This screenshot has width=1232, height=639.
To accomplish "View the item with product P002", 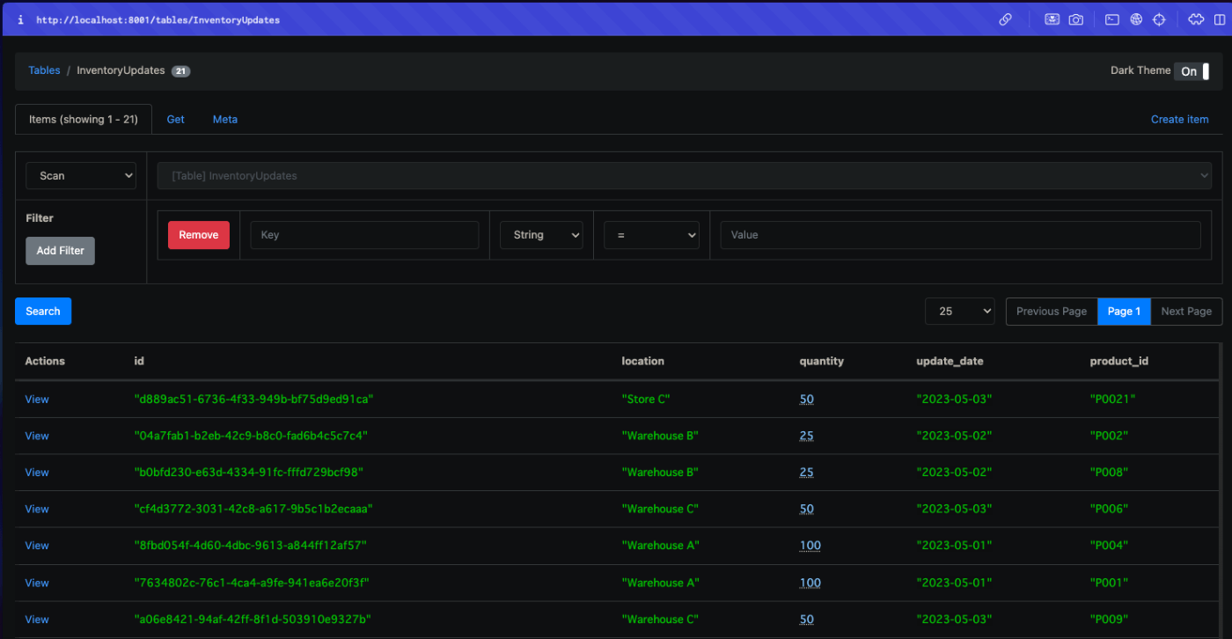I will click(x=37, y=436).
